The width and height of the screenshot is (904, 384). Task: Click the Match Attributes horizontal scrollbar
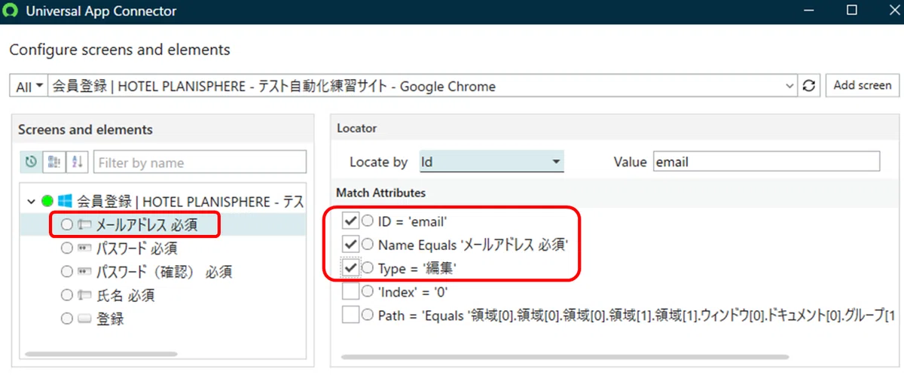click(565, 356)
